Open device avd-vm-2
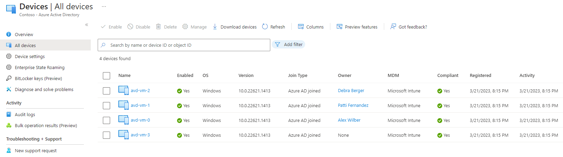This screenshot has width=563, height=157. click(x=140, y=91)
